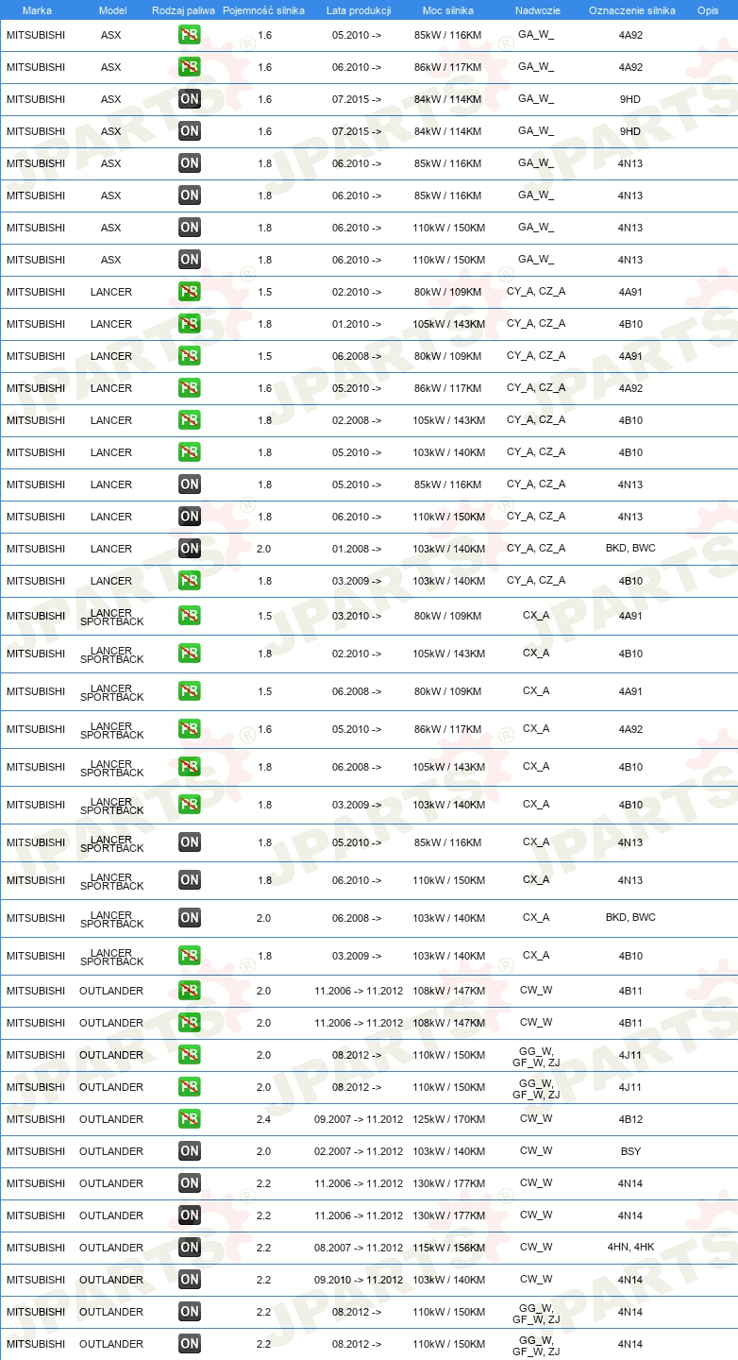Screen dimensions: 738x1360
Task: Click LANCER SPORTBACK model in 03.2010 row
Action: [x=111, y=617]
